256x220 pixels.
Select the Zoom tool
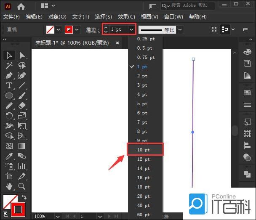point(22,186)
